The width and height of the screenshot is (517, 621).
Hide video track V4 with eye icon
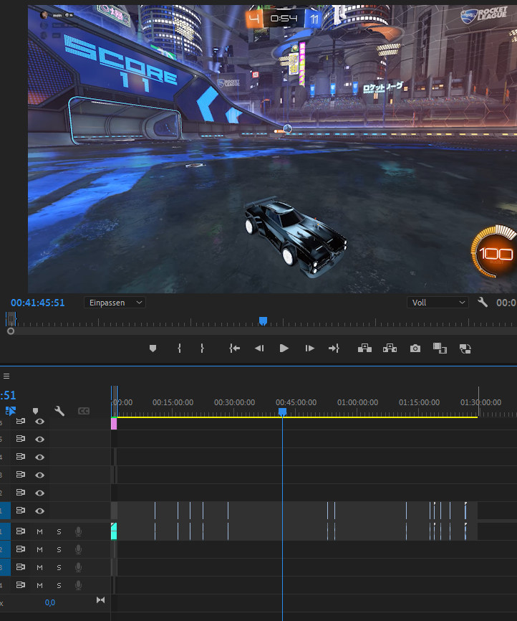(39, 457)
